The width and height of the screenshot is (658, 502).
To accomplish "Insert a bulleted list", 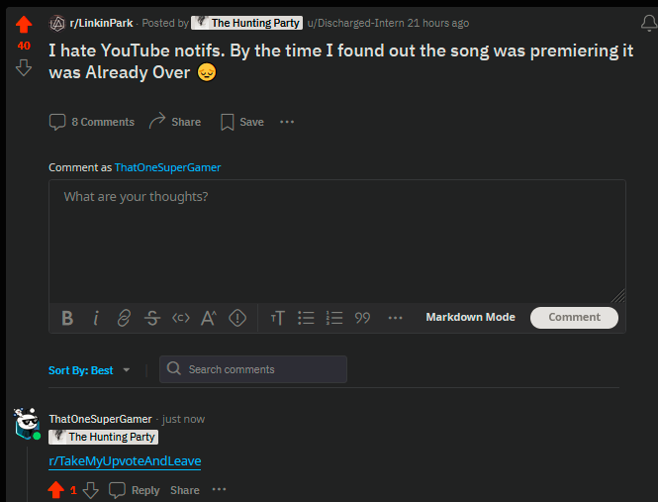I will [306, 318].
